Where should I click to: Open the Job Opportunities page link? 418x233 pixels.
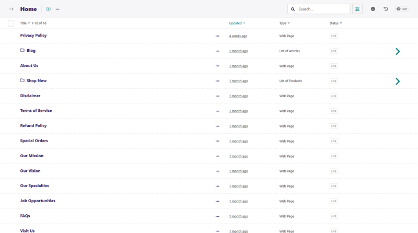point(38,201)
